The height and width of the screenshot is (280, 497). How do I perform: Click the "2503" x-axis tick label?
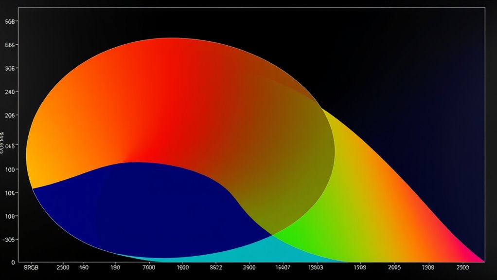coord(462,268)
